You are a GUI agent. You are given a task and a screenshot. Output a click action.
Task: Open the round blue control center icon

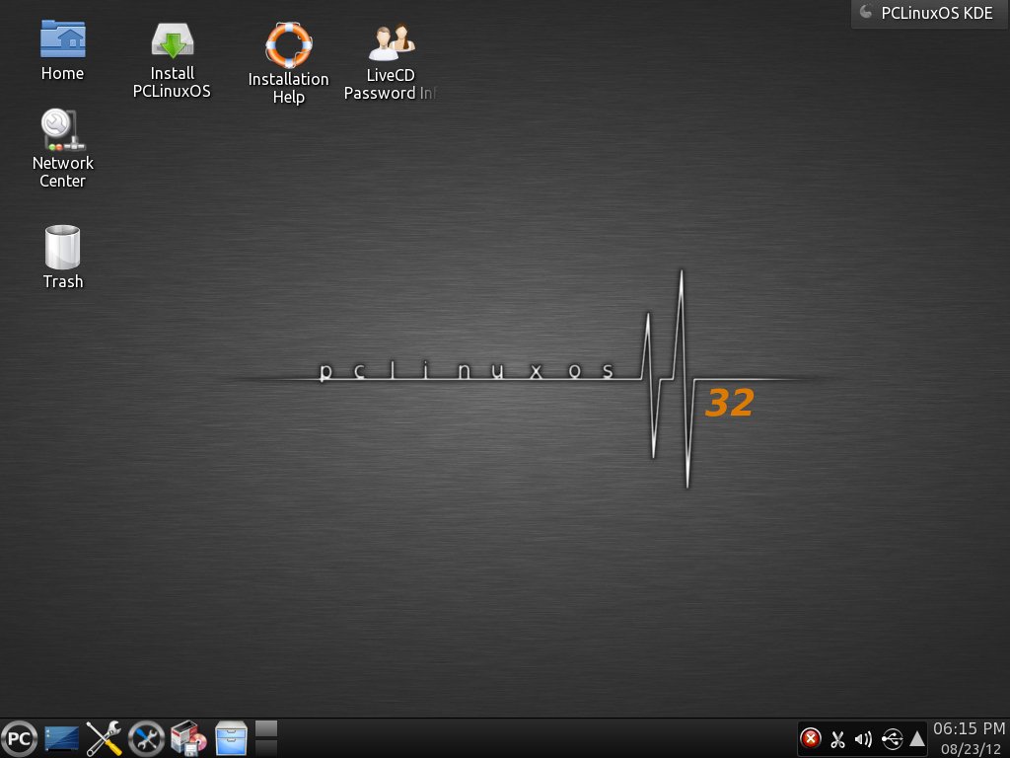pos(146,738)
